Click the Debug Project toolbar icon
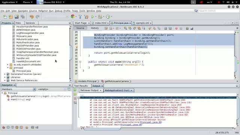The height and width of the screenshot is (135, 240). (100, 16)
